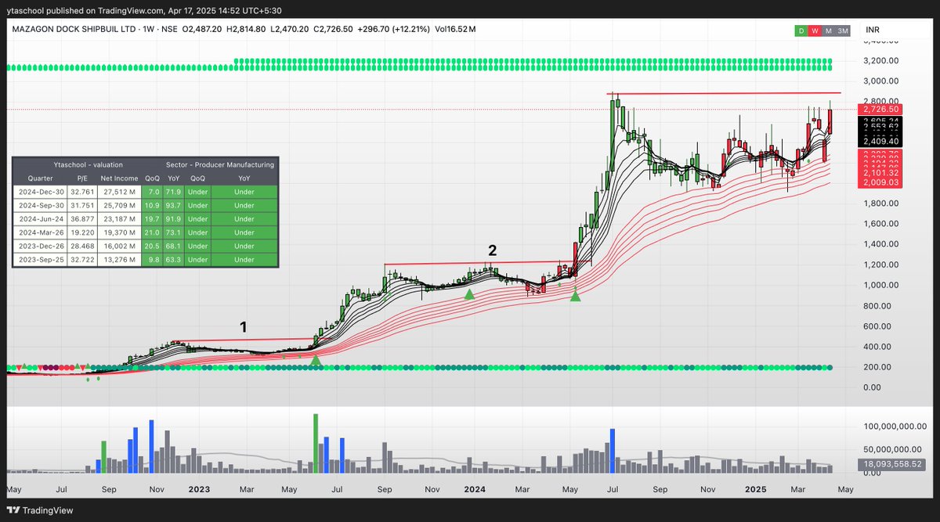Click the black 2,409.40 moving average label
This screenshot has width=940, height=522.
pos(881,142)
